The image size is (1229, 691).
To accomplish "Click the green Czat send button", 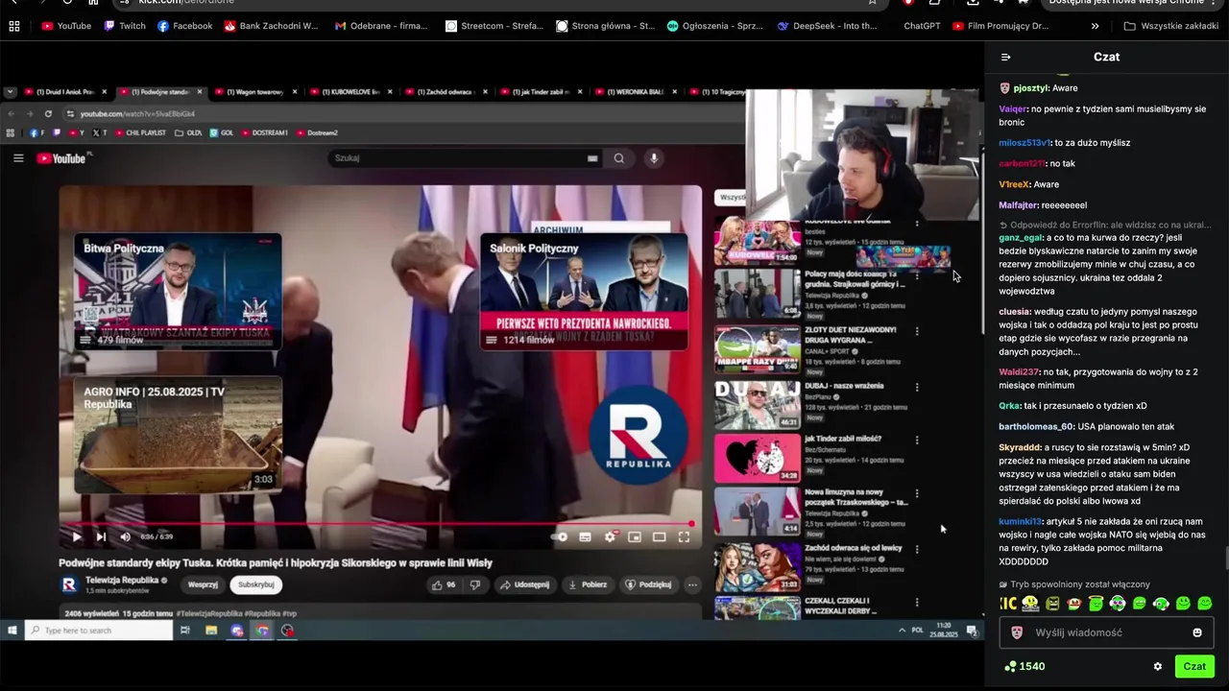I will [1194, 666].
